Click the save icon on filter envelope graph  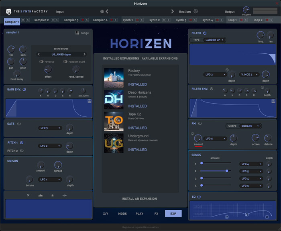273,101
